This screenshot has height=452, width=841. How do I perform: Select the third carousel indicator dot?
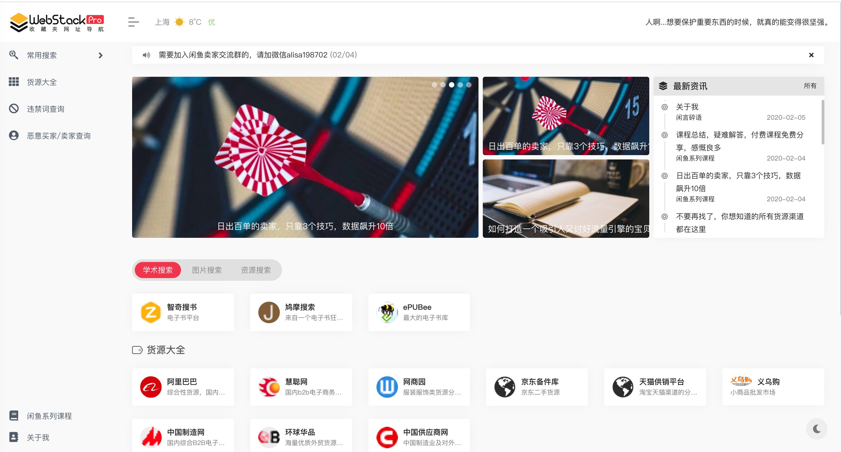point(452,85)
